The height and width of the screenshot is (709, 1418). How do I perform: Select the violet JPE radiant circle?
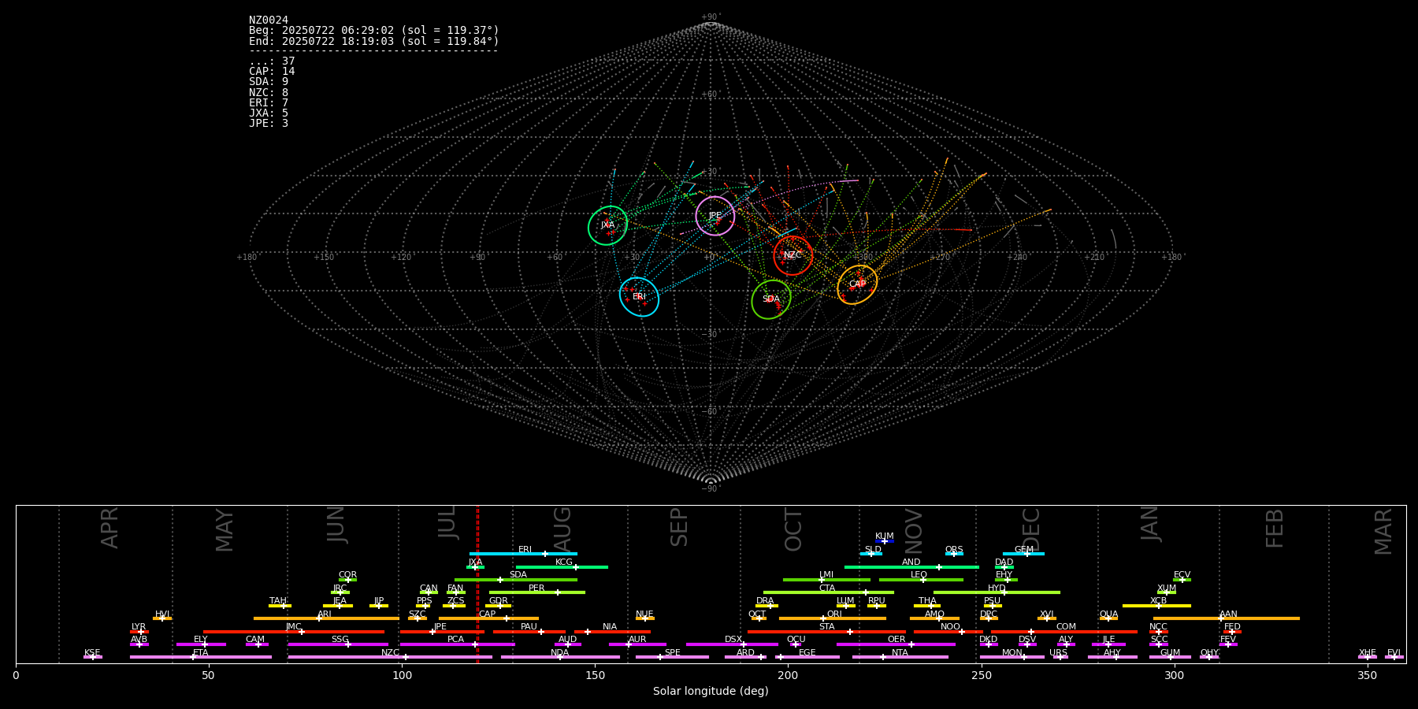(x=715, y=216)
